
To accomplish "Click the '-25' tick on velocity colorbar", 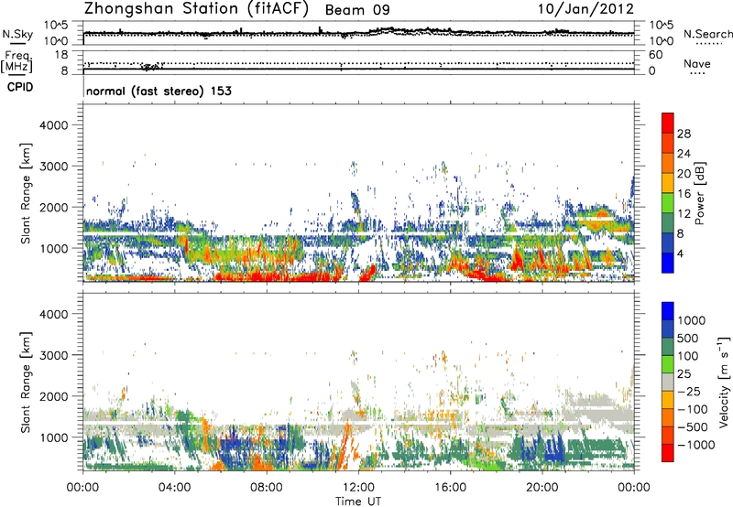I will pos(690,391).
